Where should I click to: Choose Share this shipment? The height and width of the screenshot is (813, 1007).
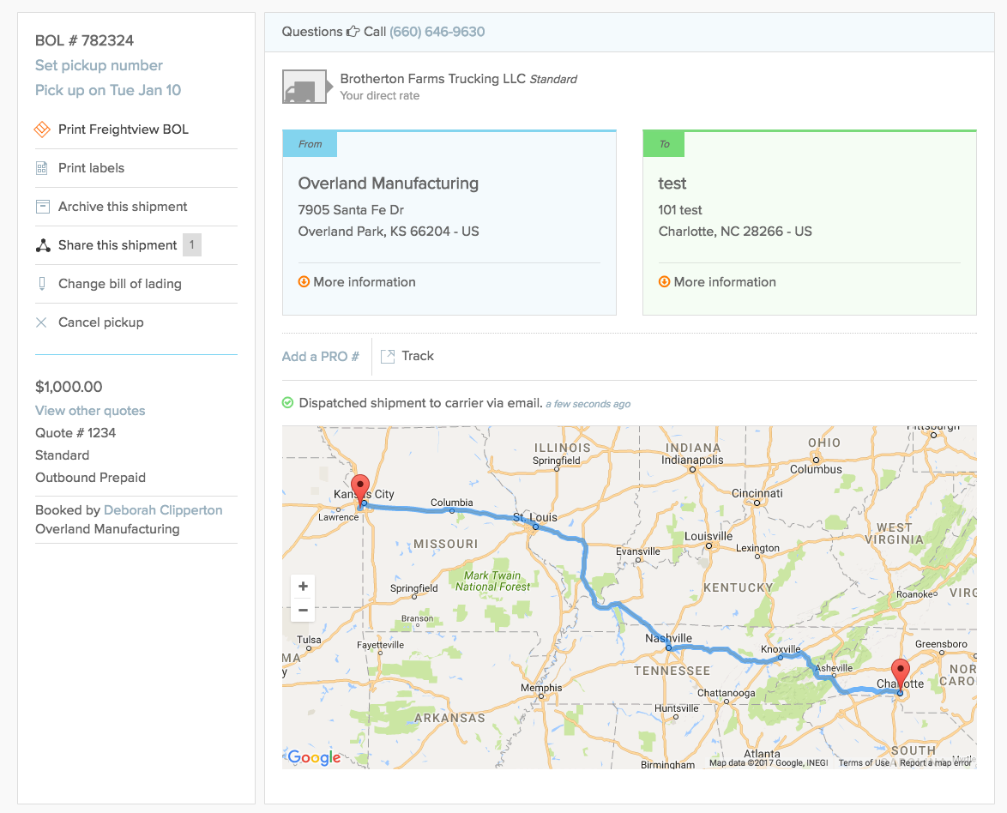point(118,245)
